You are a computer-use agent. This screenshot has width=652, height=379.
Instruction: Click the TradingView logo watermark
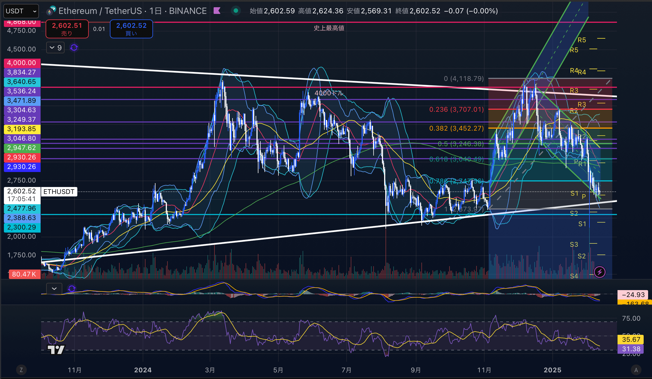pyautogui.click(x=56, y=350)
